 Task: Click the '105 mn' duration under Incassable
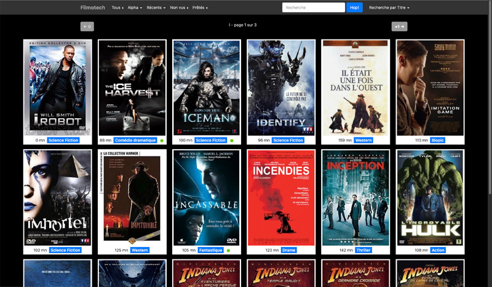tap(189, 250)
